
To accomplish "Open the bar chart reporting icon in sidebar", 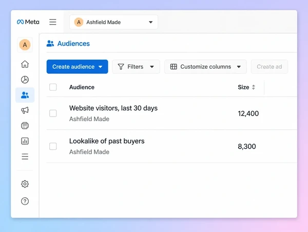I will pyautogui.click(x=25, y=141).
